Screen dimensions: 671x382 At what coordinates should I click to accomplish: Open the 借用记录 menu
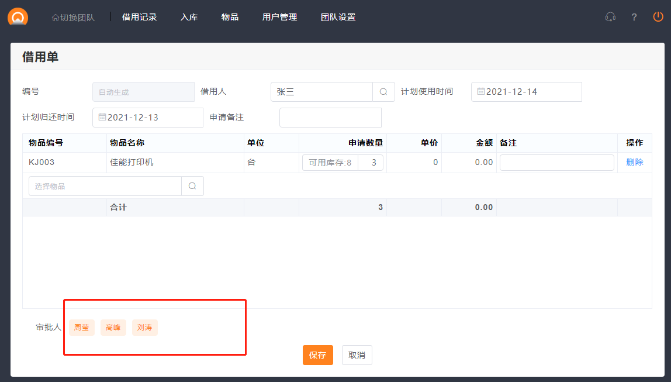139,17
